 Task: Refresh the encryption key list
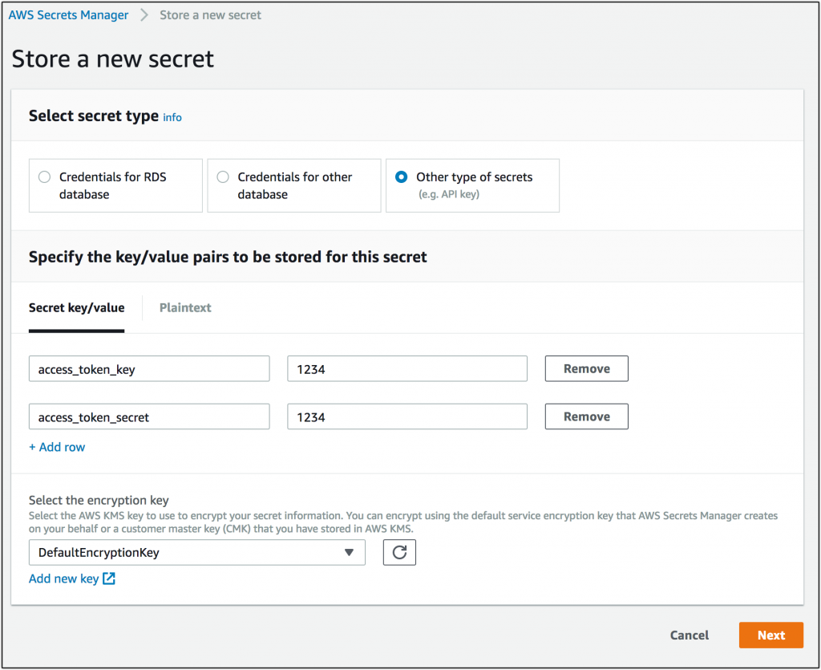[x=398, y=552]
